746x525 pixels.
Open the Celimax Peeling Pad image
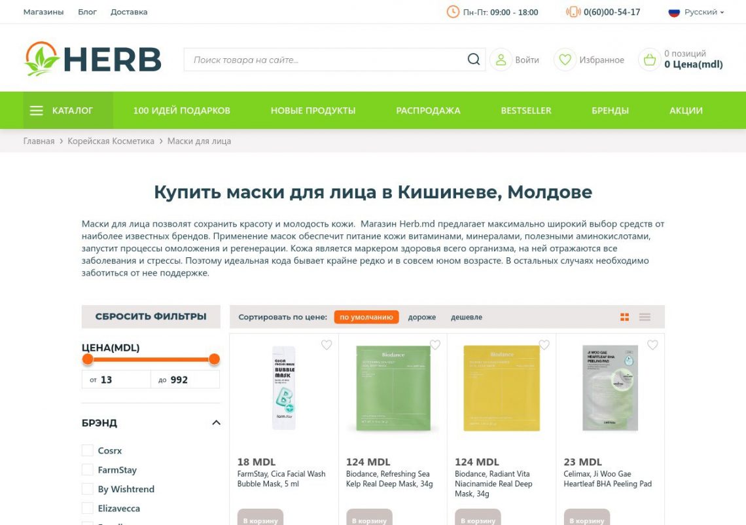tap(611, 388)
